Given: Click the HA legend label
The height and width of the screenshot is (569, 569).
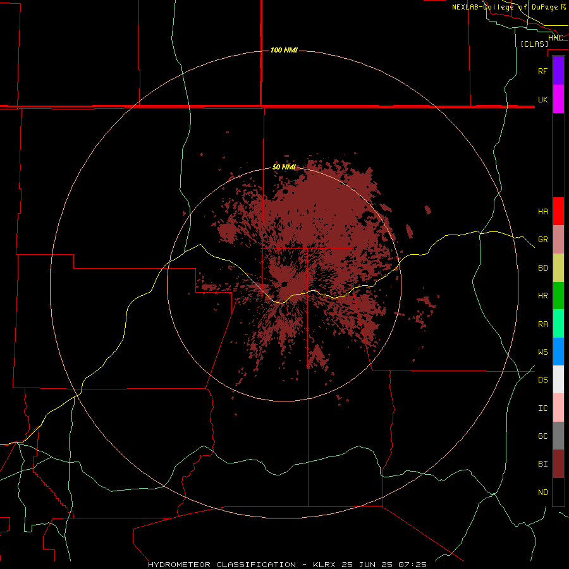Looking at the screenshot, I should 542,212.
